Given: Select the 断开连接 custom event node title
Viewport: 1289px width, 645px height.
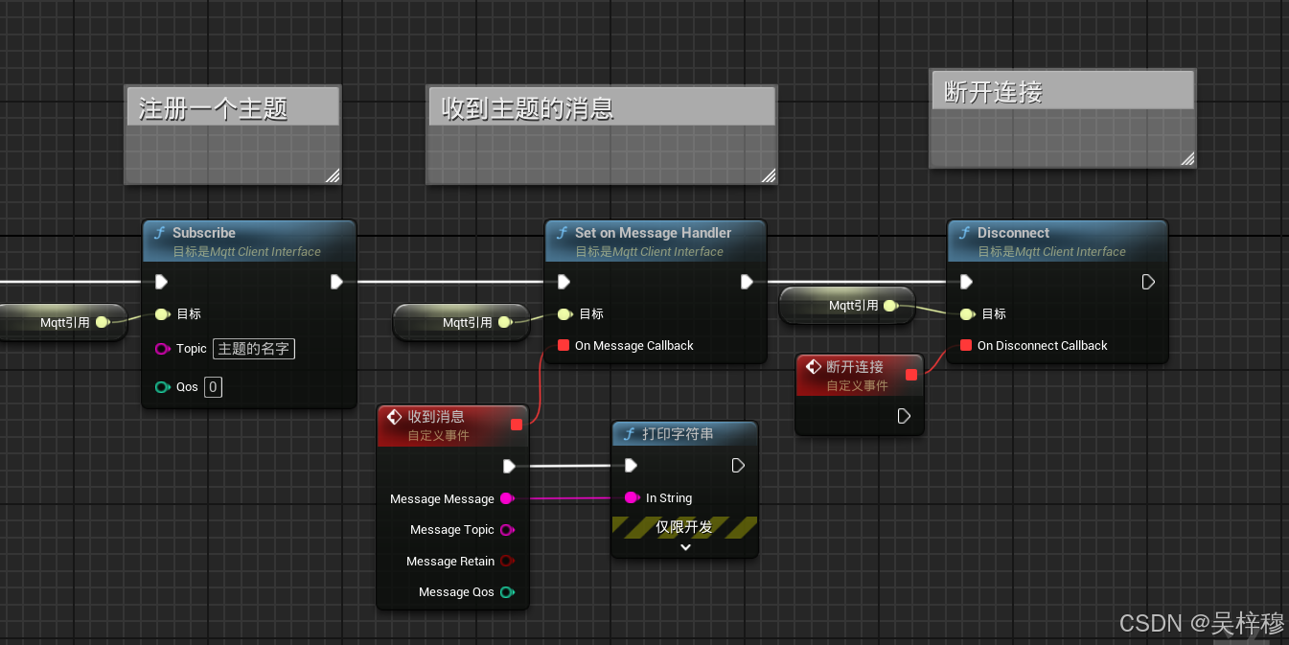Looking at the screenshot, I should (x=855, y=367).
